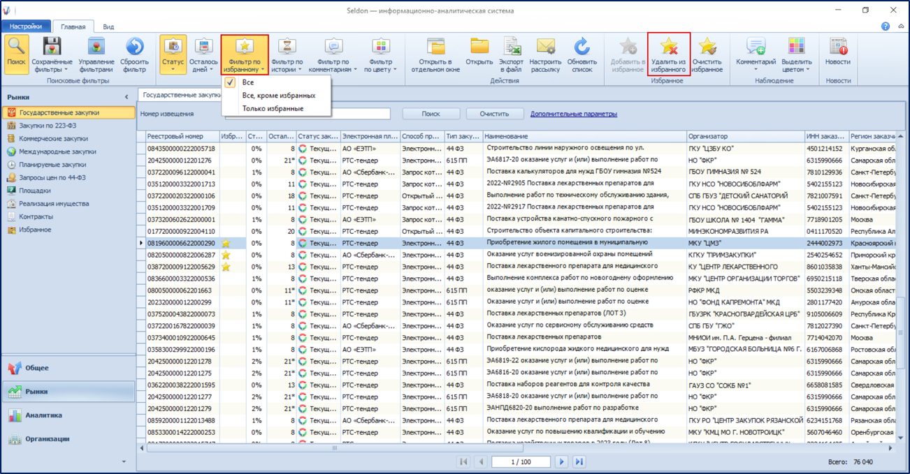Select Все, кроме избранных filter option
The image size is (910, 474).
click(x=275, y=96)
